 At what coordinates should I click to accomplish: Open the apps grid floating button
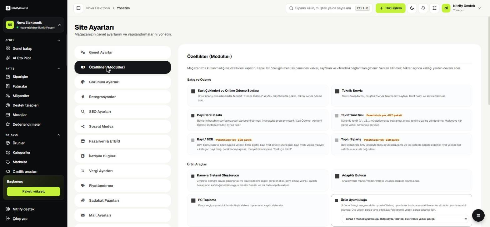(478, 215)
